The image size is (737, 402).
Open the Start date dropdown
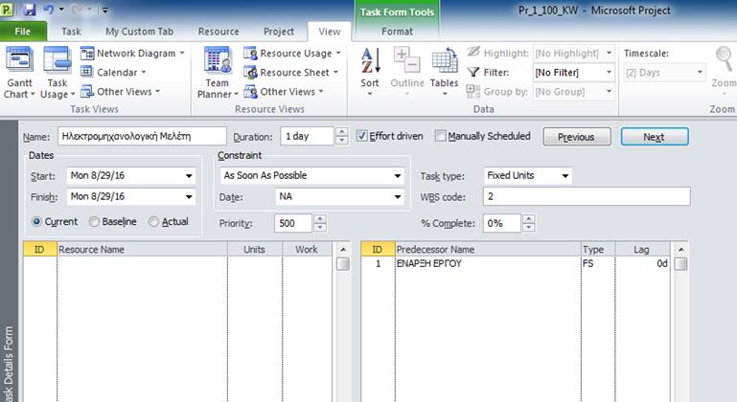[x=189, y=176]
